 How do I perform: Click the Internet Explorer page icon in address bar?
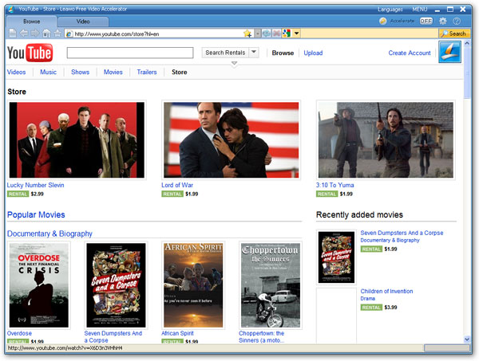tap(69, 33)
